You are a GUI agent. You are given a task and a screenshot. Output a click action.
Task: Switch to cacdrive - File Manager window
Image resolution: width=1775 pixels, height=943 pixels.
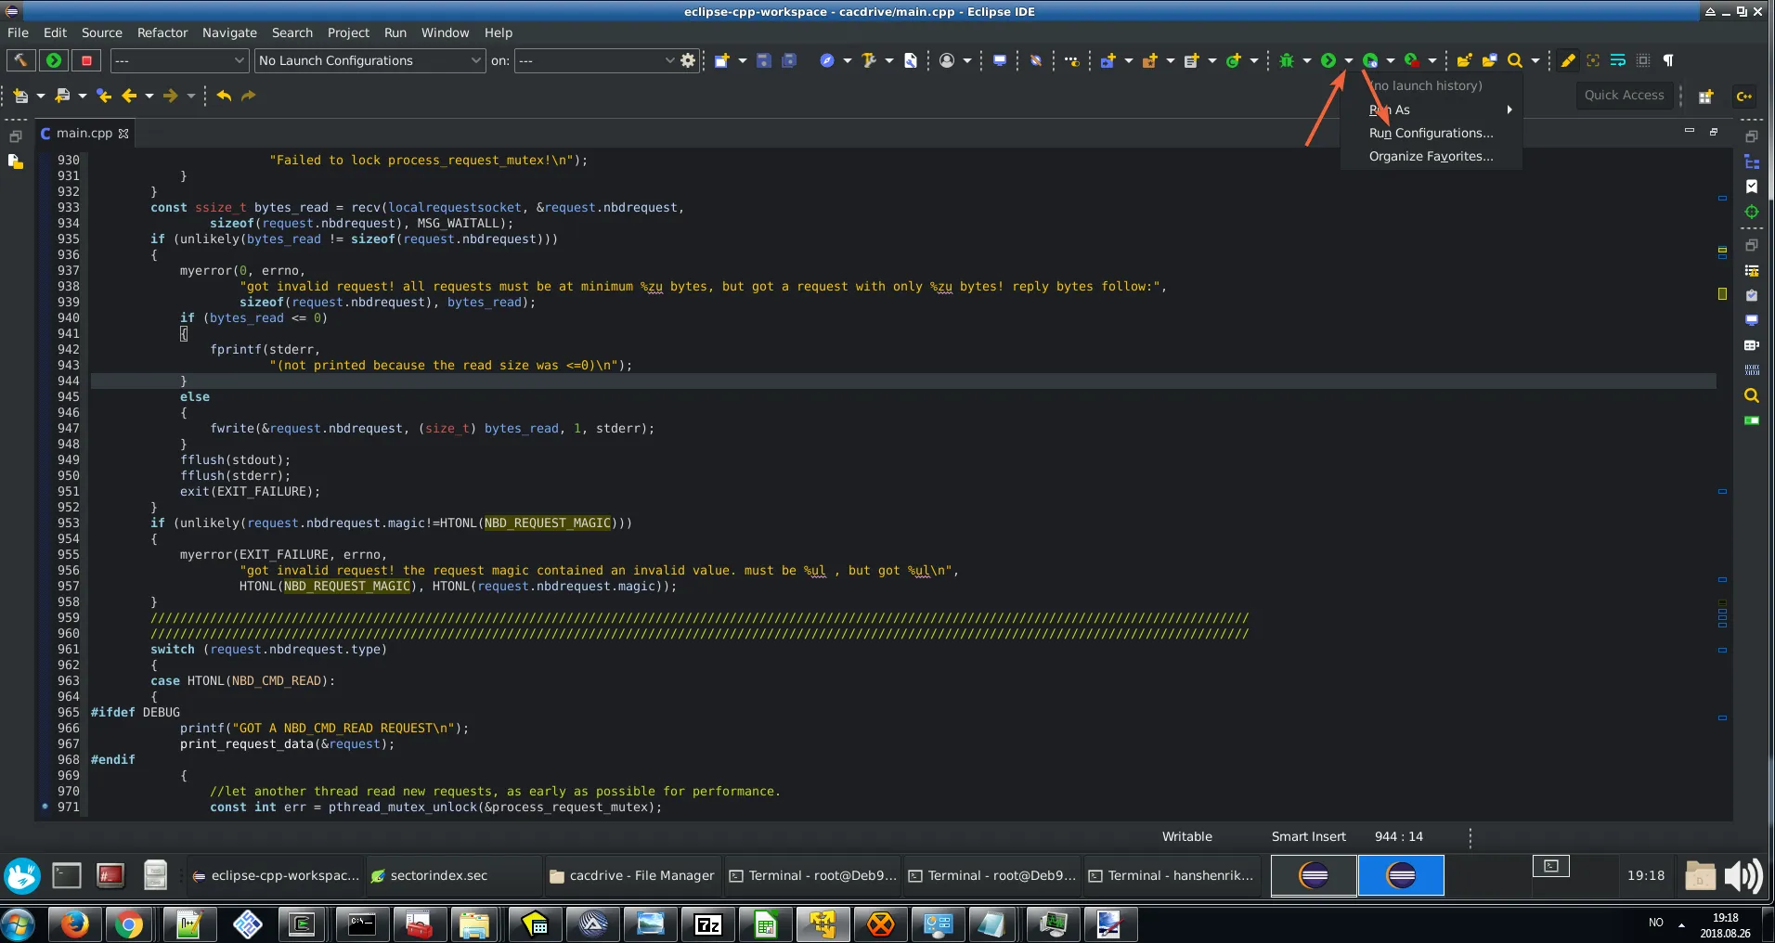[x=632, y=875]
